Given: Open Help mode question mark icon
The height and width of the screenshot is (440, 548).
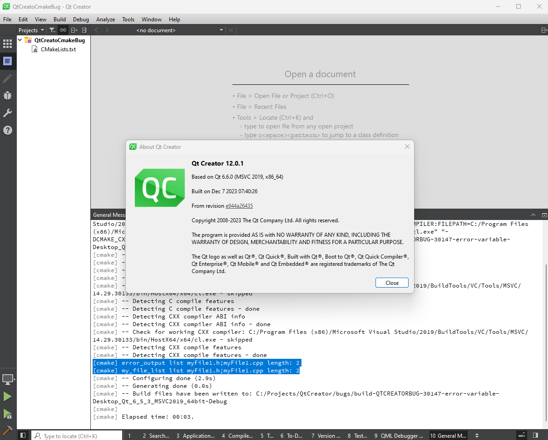Looking at the screenshot, I should [x=8, y=130].
